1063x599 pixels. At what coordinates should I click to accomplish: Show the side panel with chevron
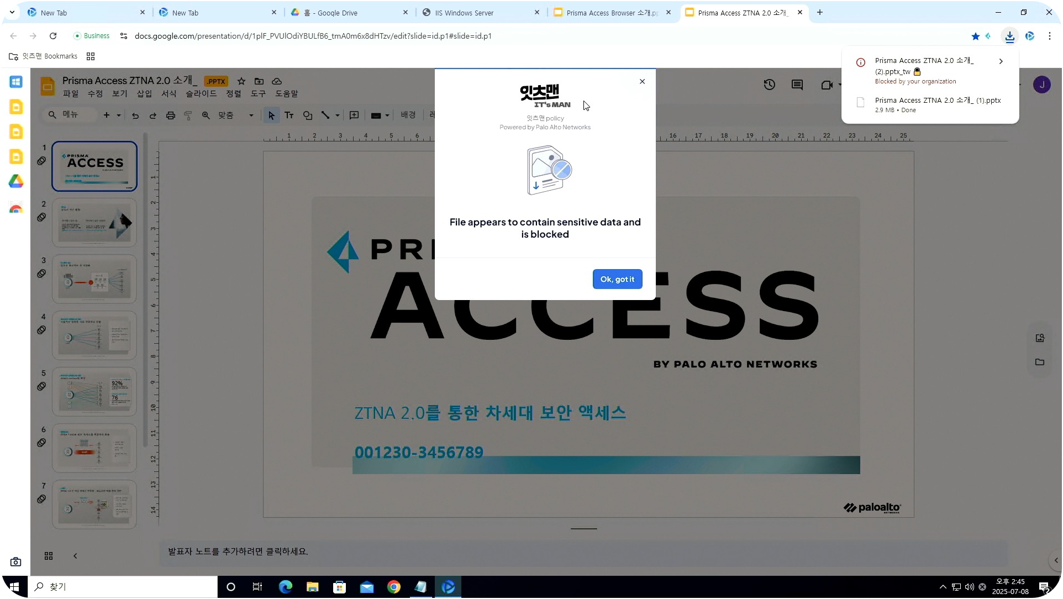pos(1056,560)
